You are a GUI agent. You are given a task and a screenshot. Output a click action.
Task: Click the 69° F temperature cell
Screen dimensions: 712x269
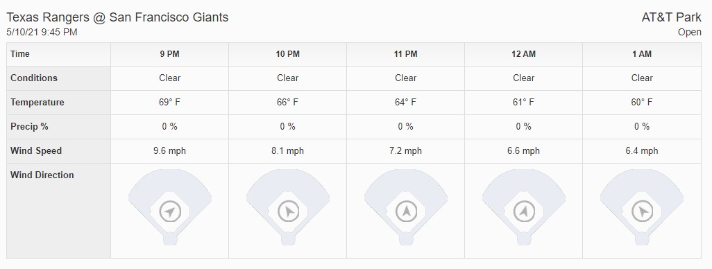click(170, 102)
